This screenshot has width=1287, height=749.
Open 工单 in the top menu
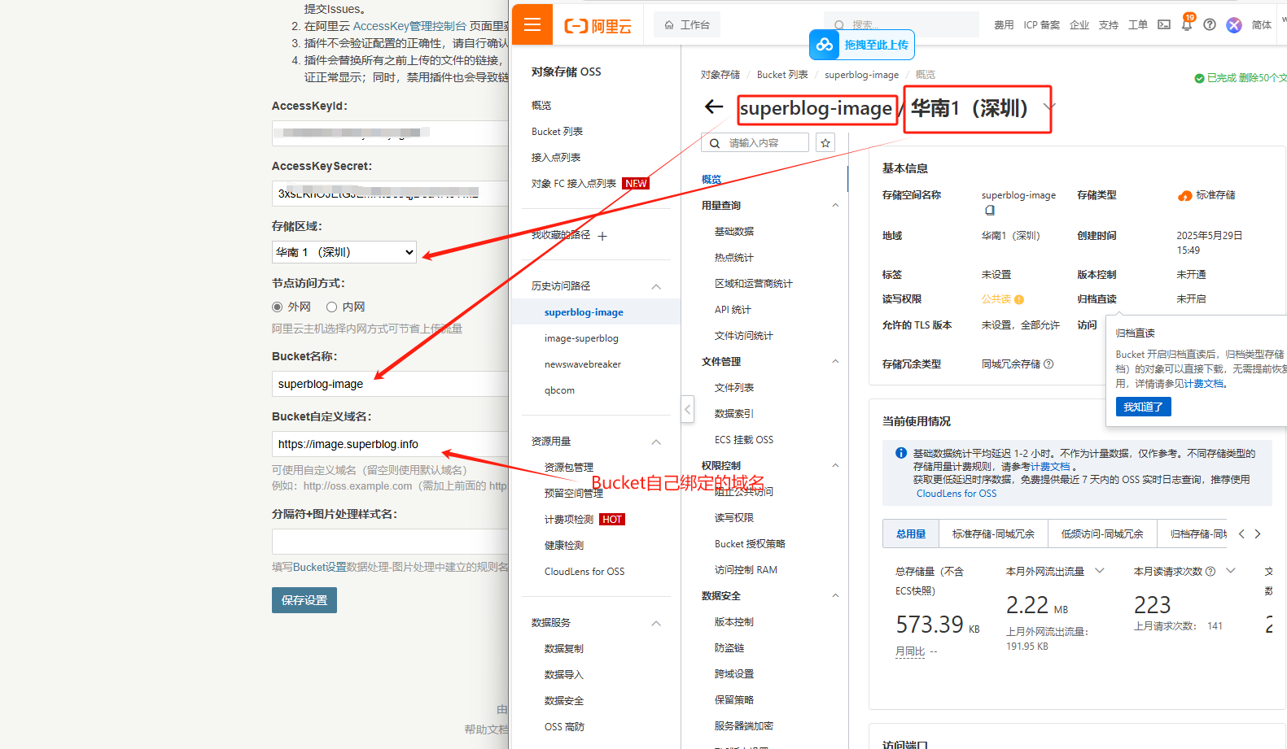click(x=1138, y=25)
